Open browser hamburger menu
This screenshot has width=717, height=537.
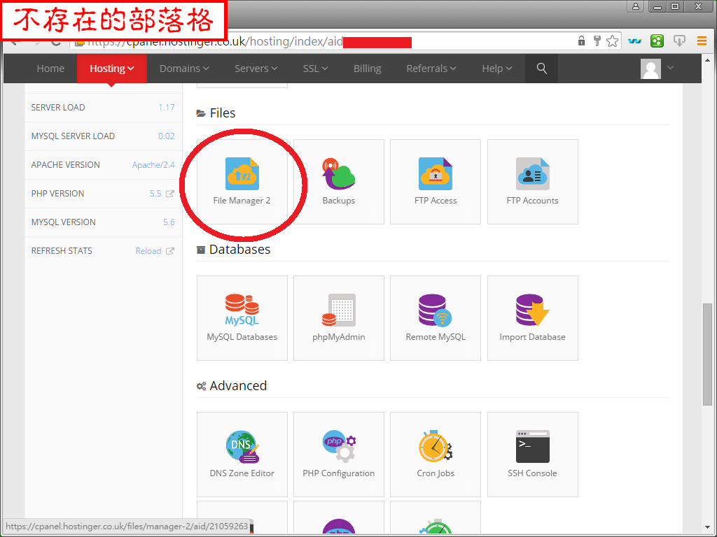(702, 41)
